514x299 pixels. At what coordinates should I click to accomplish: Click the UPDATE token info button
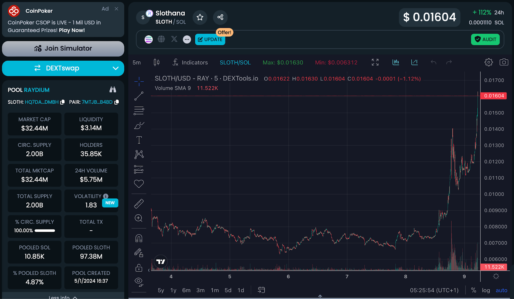[210, 39]
